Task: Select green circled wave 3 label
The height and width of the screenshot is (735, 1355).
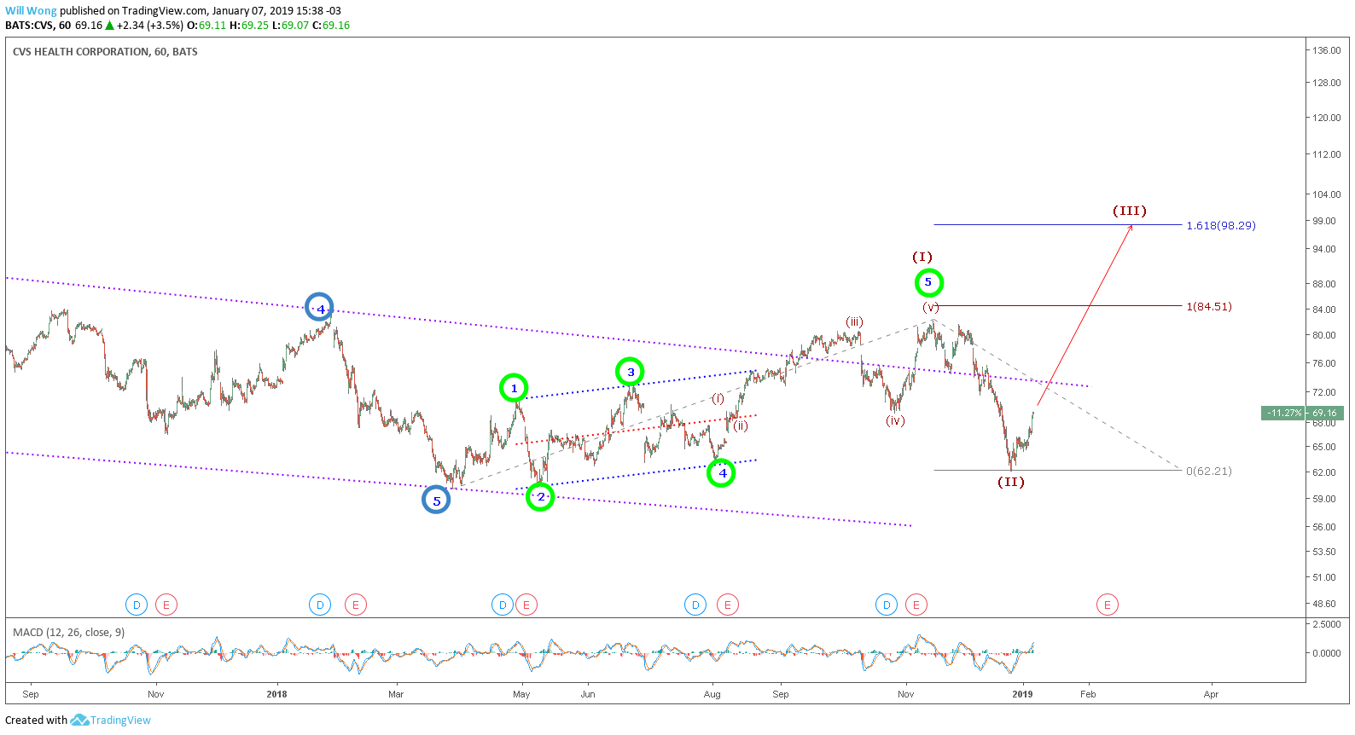Action: point(630,372)
